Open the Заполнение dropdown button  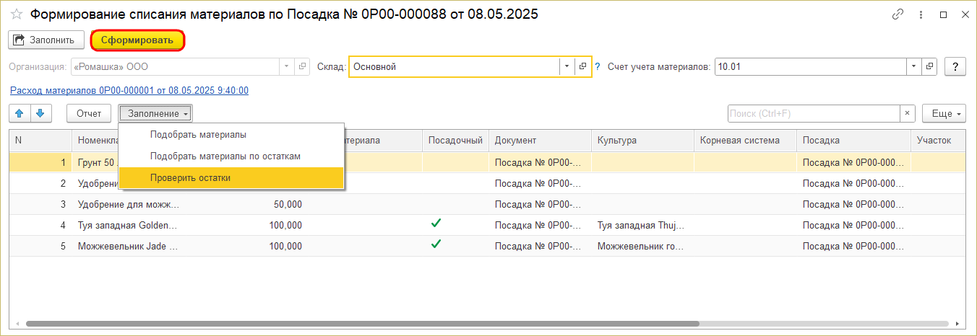click(155, 113)
